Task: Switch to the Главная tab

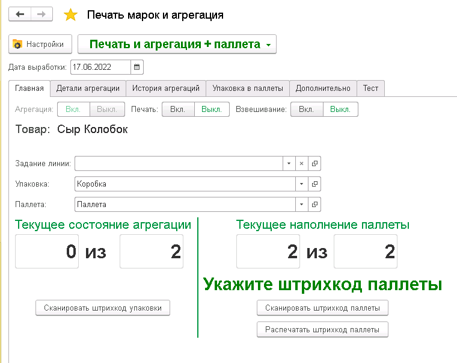Action: [29, 88]
